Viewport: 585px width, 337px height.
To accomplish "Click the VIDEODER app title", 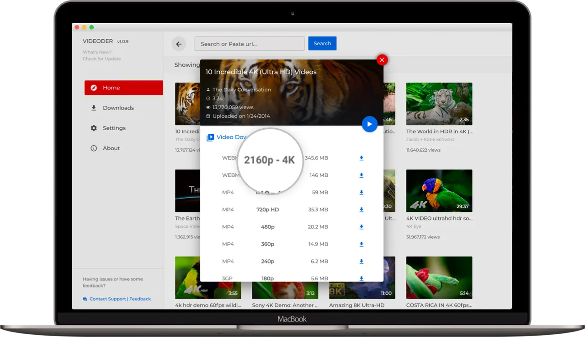I will tap(98, 41).
